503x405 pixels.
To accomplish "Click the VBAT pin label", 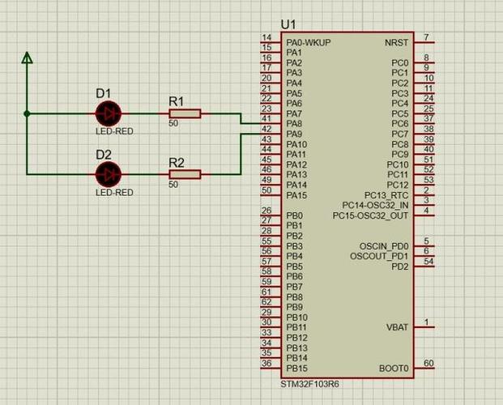I will coord(399,328).
